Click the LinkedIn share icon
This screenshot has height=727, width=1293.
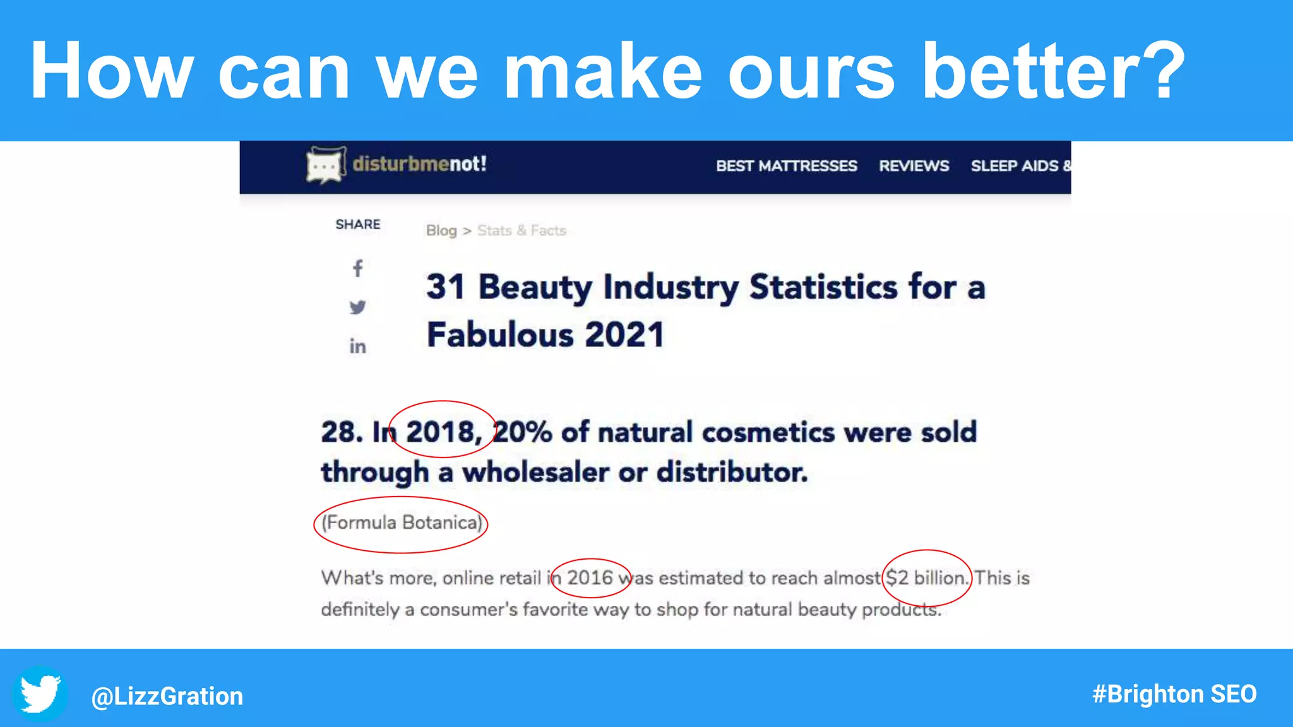[358, 346]
